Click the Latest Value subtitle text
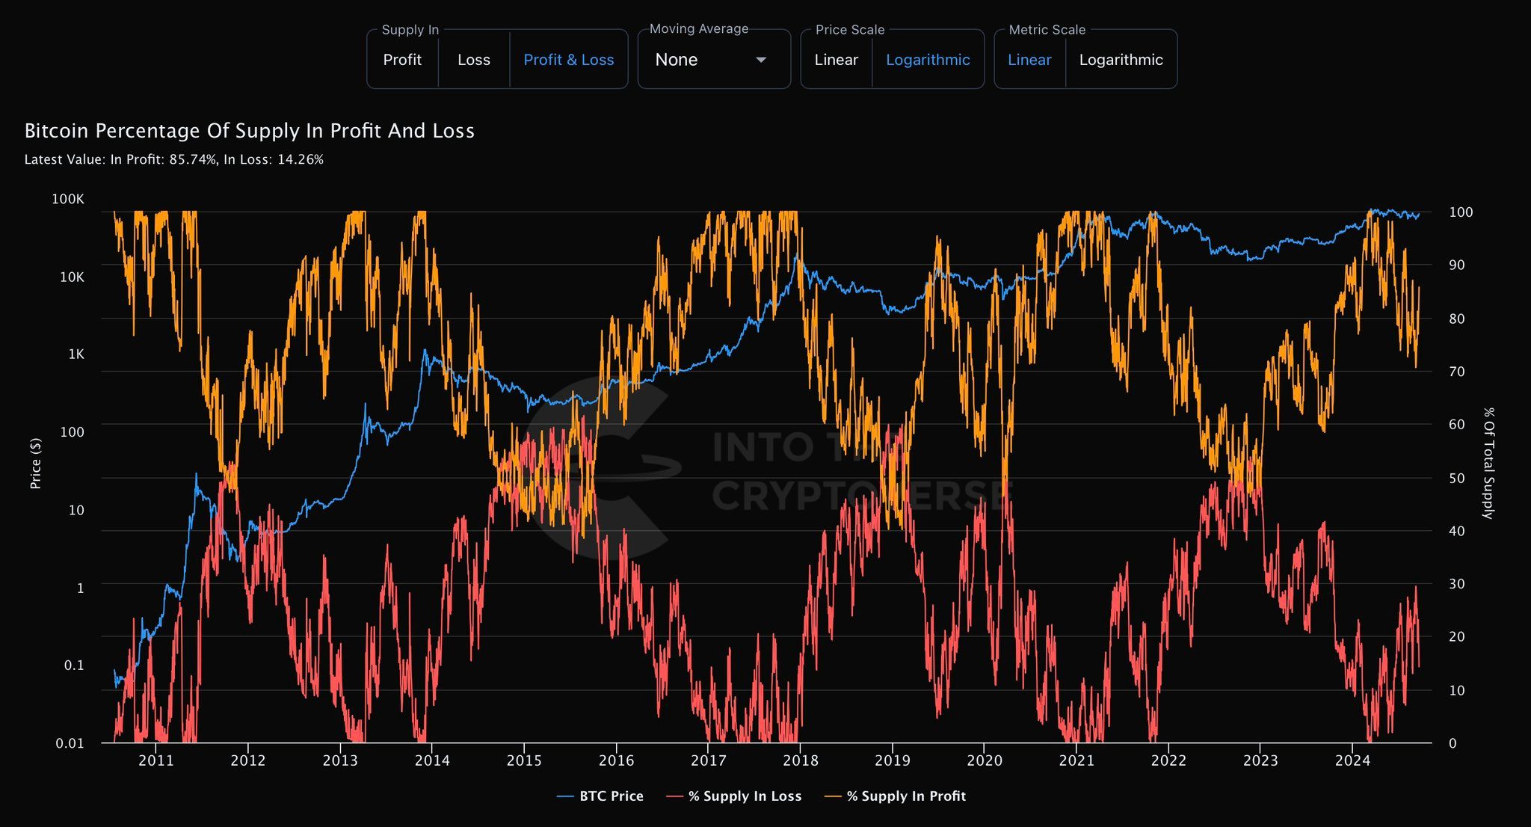 coord(174,159)
